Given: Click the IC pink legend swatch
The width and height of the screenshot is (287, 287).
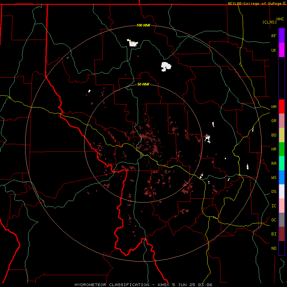Looking at the screenshot, I should (x=282, y=206).
